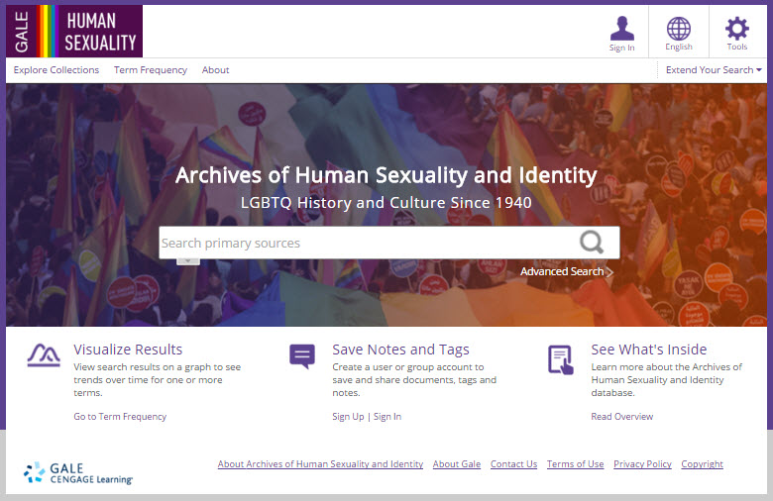
Task: Open the About menu item
Action: 215,70
